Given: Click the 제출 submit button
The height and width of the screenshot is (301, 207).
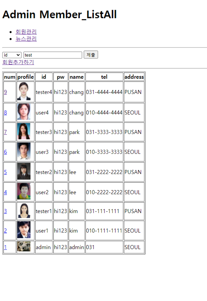Looking at the screenshot, I should pos(91,55).
